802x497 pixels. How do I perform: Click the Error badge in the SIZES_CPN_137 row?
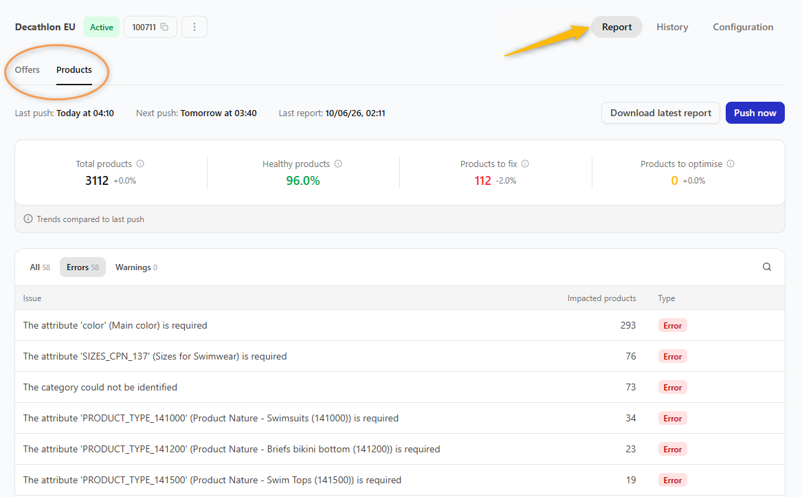[x=673, y=357]
